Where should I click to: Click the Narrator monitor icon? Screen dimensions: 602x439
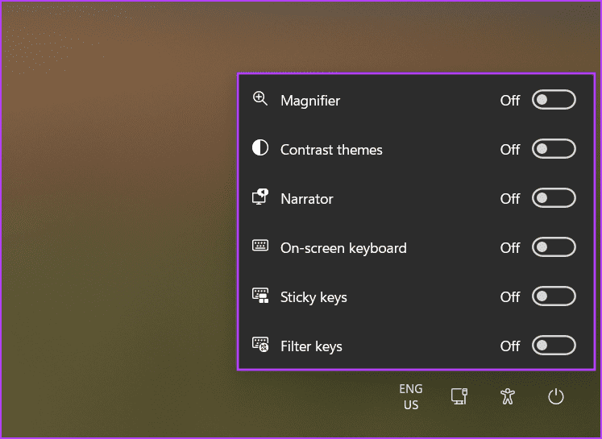pyautogui.click(x=260, y=197)
